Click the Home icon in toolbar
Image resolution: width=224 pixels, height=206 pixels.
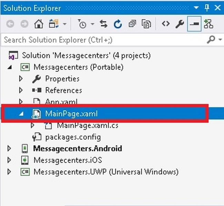tap(38, 24)
